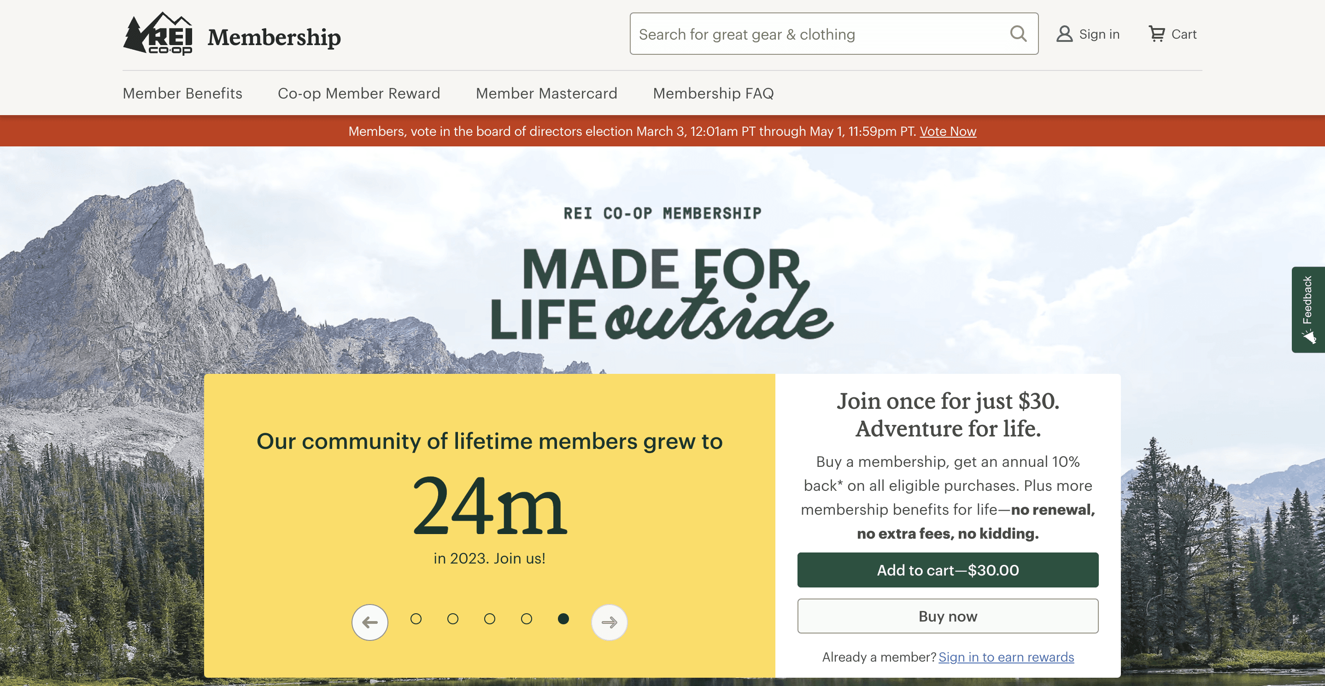Click the Sign in person icon
The height and width of the screenshot is (686, 1325).
click(1064, 34)
